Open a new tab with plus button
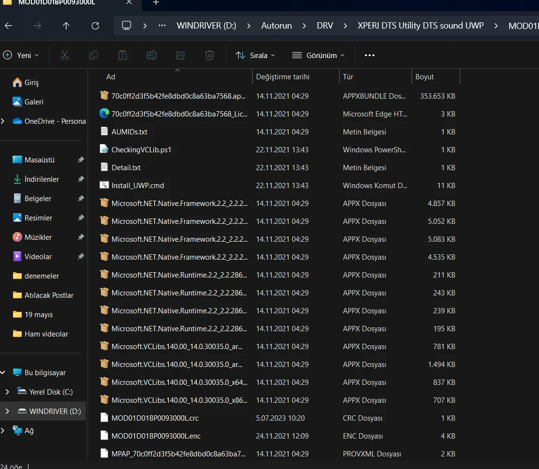539x469 pixels. click(156, 3)
